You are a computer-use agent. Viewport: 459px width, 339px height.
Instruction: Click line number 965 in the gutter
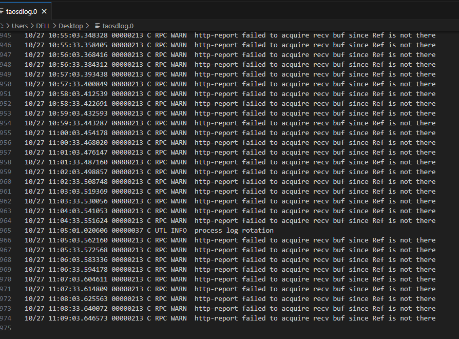tap(6, 231)
